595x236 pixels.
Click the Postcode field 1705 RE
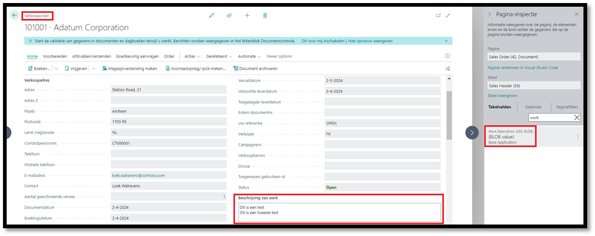pyautogui.click(x=168, y=122)
